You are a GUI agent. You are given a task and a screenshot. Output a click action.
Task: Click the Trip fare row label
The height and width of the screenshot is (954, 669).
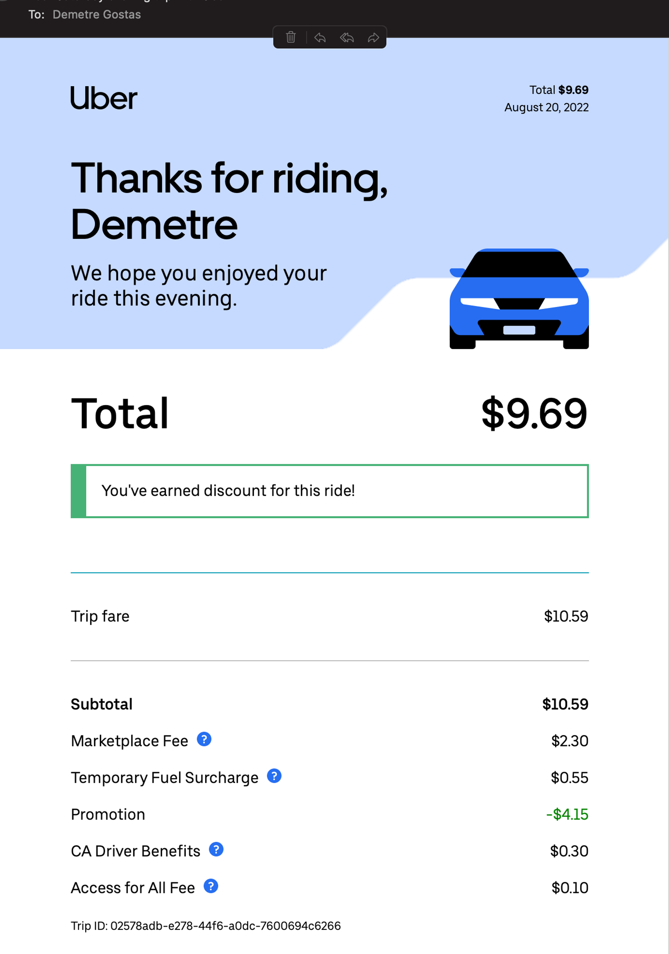click(x=100, y=616)
